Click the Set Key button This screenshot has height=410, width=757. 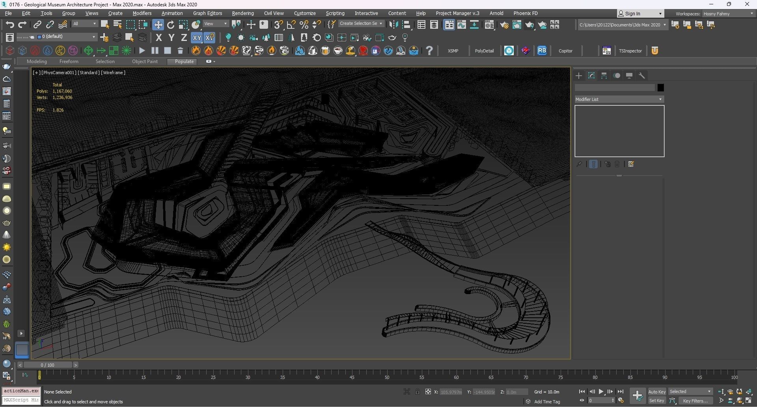coord(657,401)
